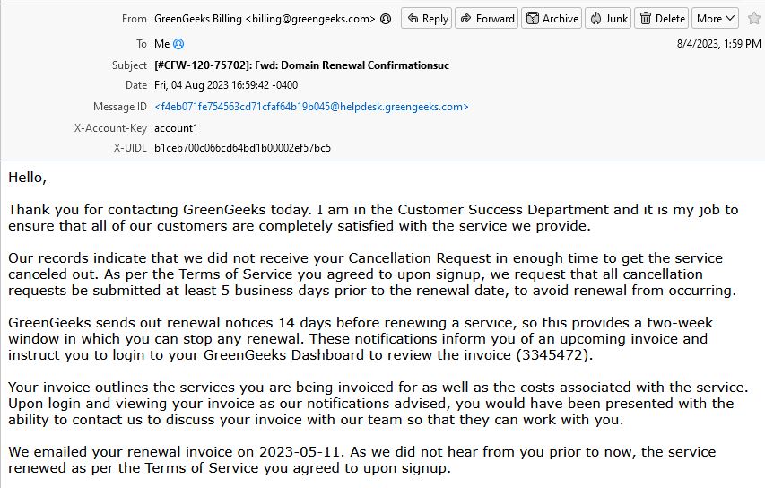Click the recipient contact icon next to Me
Screen dimensions: 765x488
[178, 44]
